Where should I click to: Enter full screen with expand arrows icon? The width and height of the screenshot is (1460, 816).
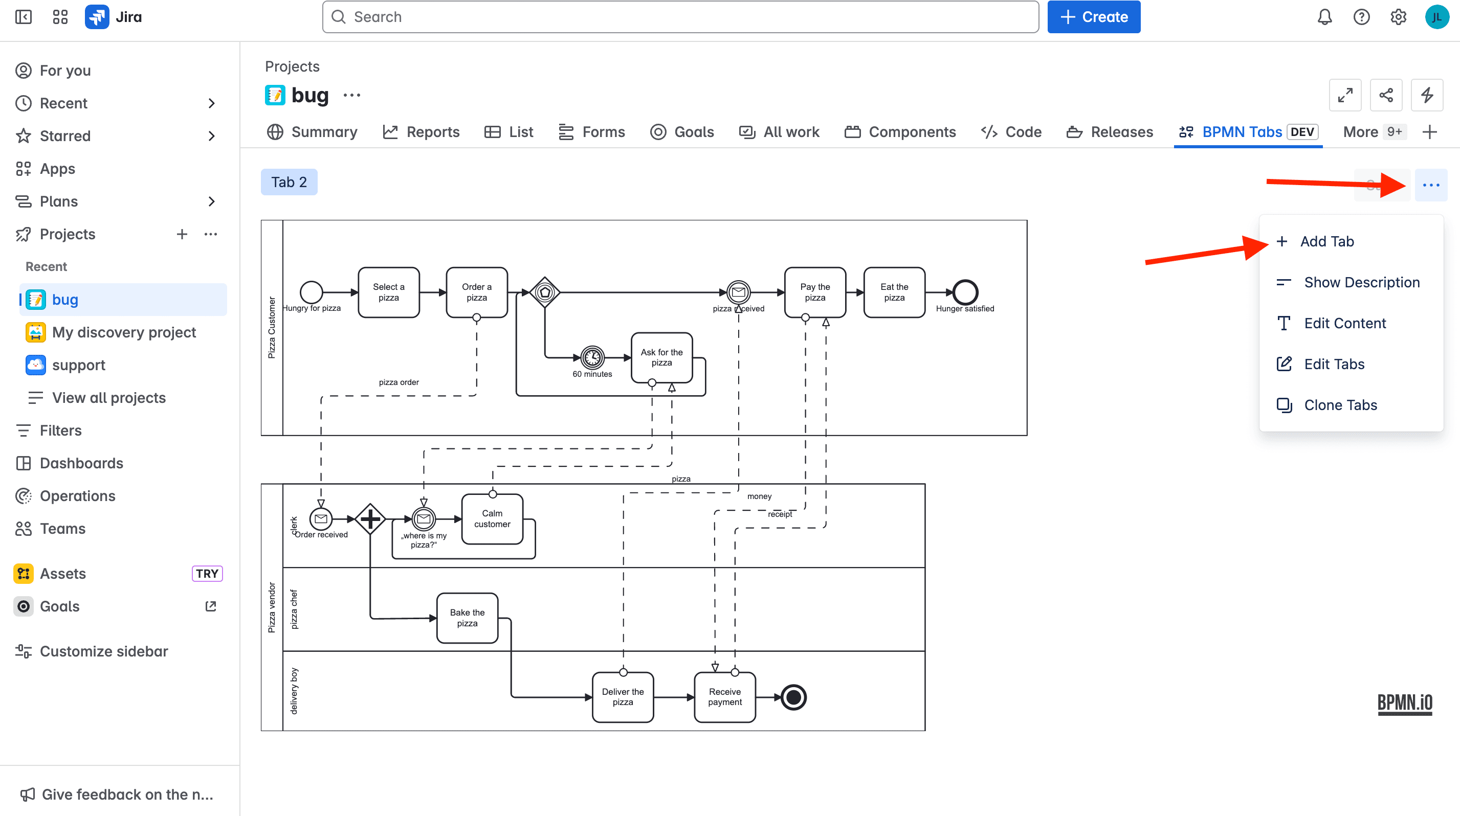coord(1345,95)
